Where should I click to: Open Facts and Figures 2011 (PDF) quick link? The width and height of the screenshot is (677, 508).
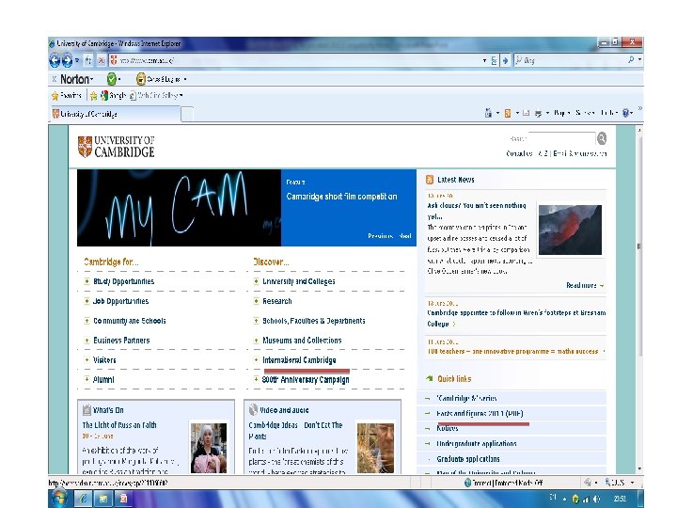pyautogui.click(x=480, y=414)
